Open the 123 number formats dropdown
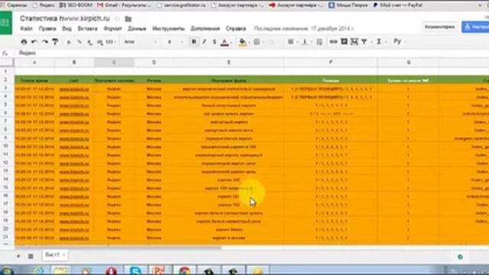489x275 pixels. pos(110,42)
